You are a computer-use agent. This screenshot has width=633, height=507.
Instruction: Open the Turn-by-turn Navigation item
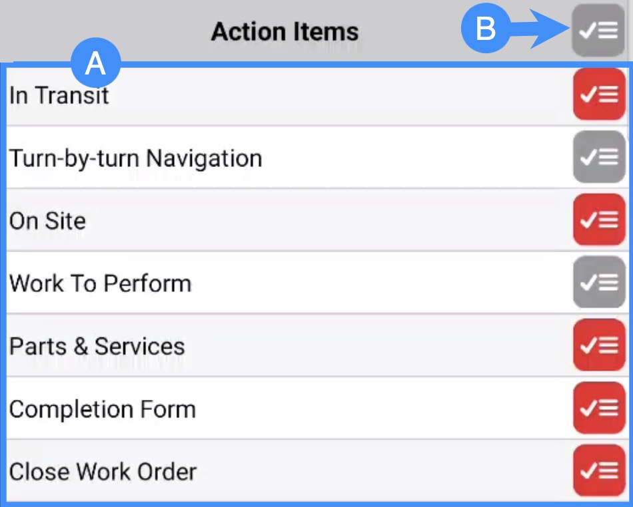click(x=135, y=158)
